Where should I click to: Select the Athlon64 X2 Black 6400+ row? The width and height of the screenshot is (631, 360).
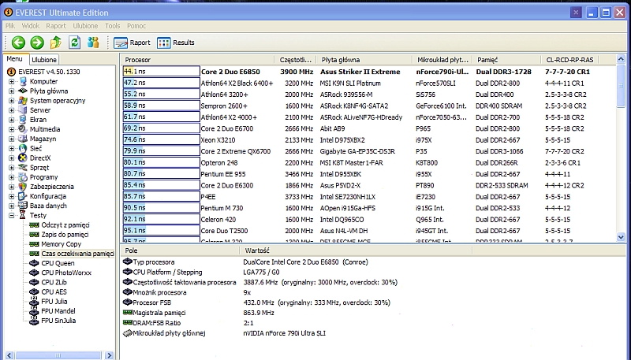coord(237,83)
